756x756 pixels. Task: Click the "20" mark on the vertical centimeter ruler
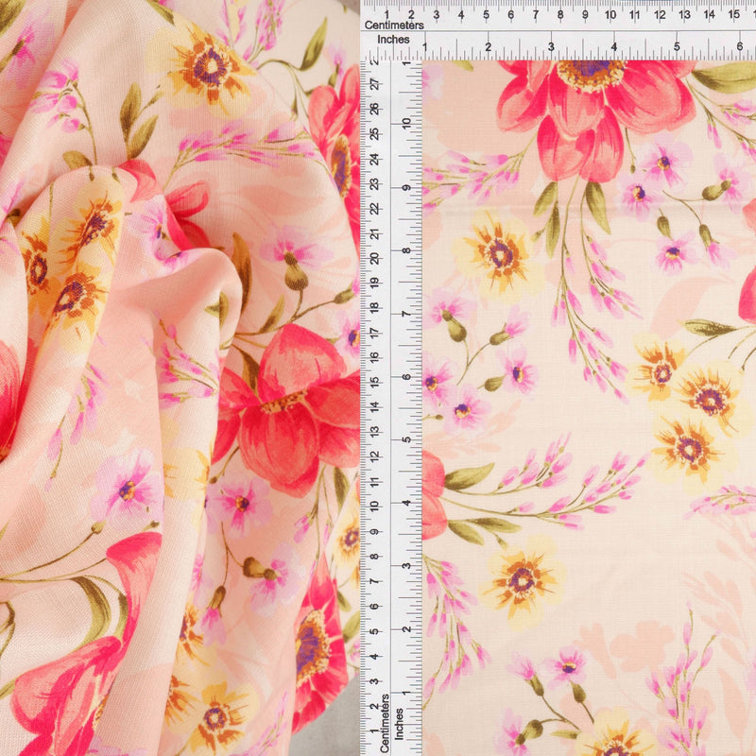pos(374,258)
